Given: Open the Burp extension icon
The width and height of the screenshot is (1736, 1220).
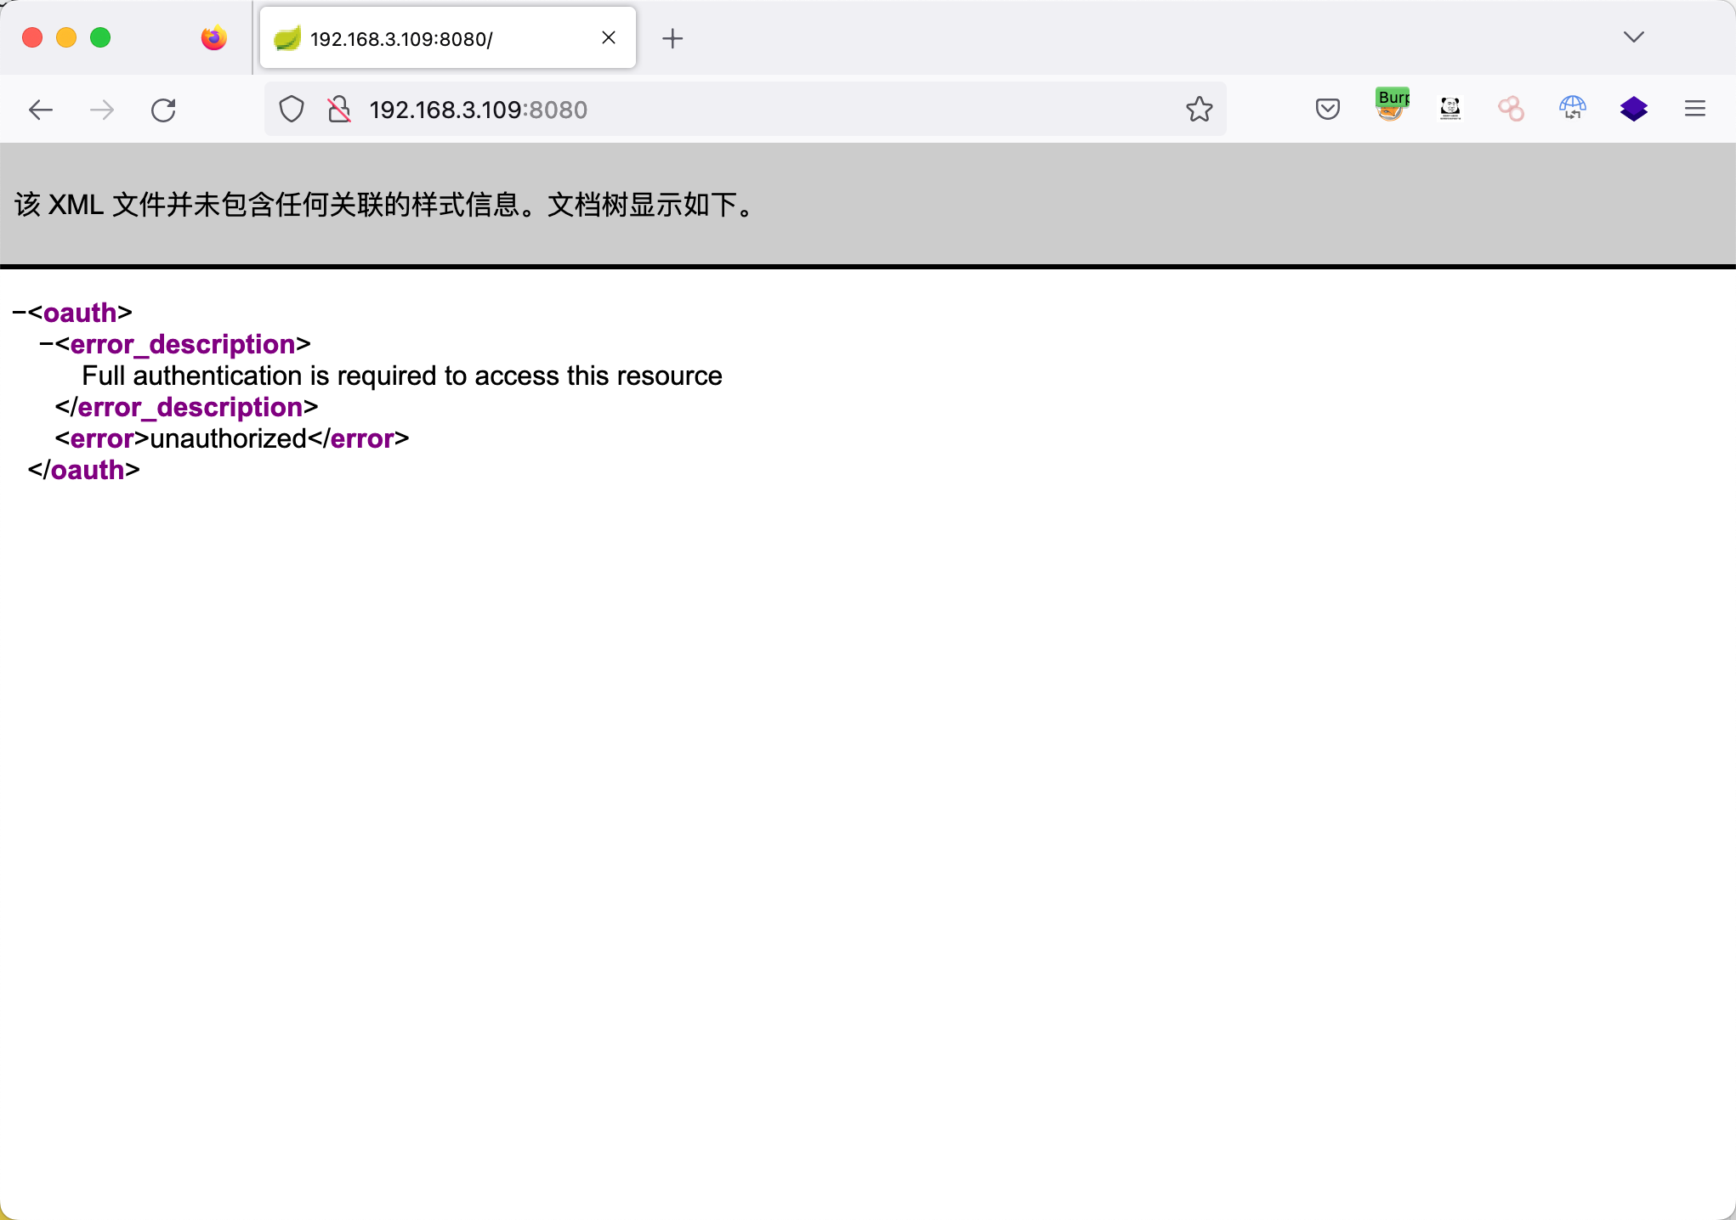Looking at the screenshot, I should click(1392, 106).
